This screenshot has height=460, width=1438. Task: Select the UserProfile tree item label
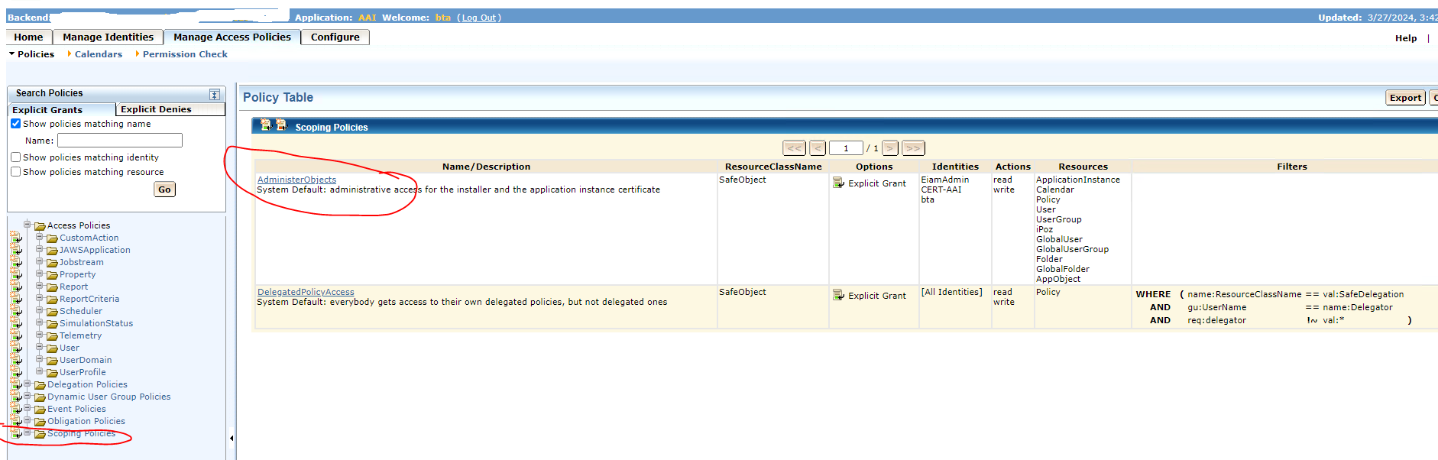tap(83, 373)
